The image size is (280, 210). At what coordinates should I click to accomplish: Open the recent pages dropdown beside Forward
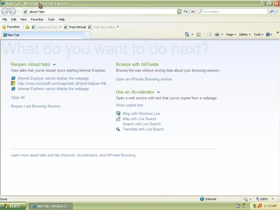(x=18, y=12)
